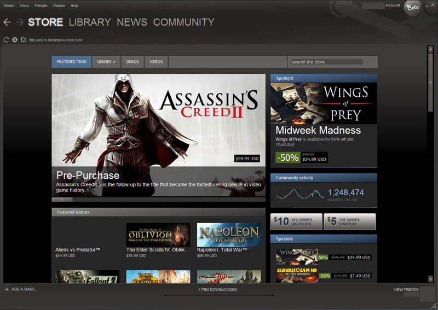Click the $24.99 USD price in Specials

point(359,258)
